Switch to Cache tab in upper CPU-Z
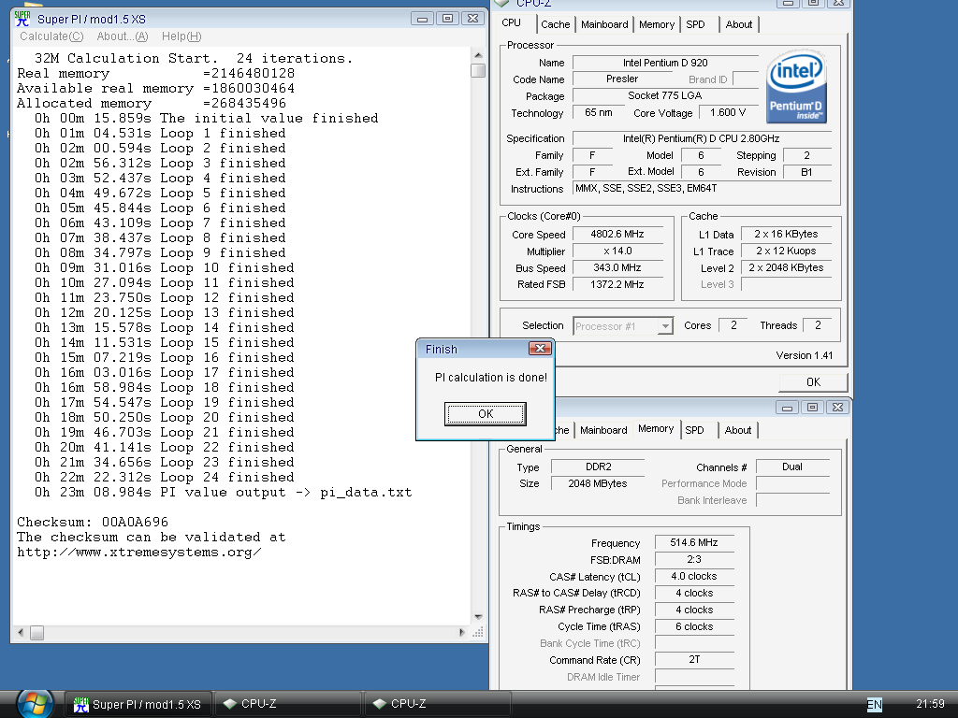 (555, 24)
